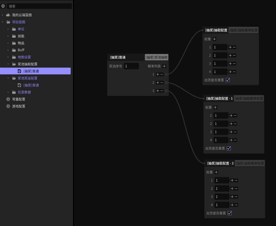Toggle 出货是否重置 in [抽奖]抽取配置 - 1 node
The height and width of the screenshot is (226, 276).
point(229,148)
